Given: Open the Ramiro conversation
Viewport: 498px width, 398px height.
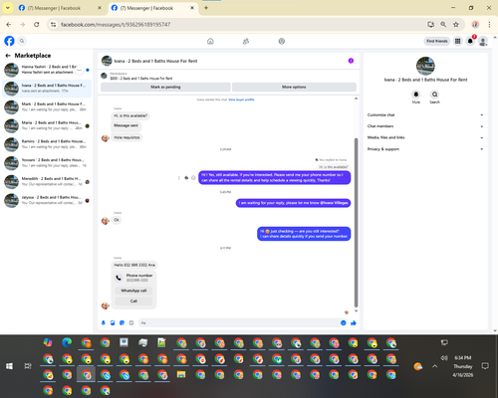Looking at the screenshot, I should 47,144.
